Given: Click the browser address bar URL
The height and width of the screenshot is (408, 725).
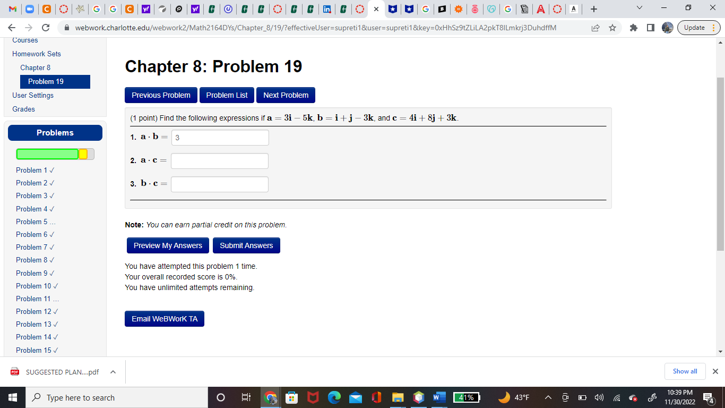Looking at the screenshot, I should pyautogui.click(x=316, y=28).
